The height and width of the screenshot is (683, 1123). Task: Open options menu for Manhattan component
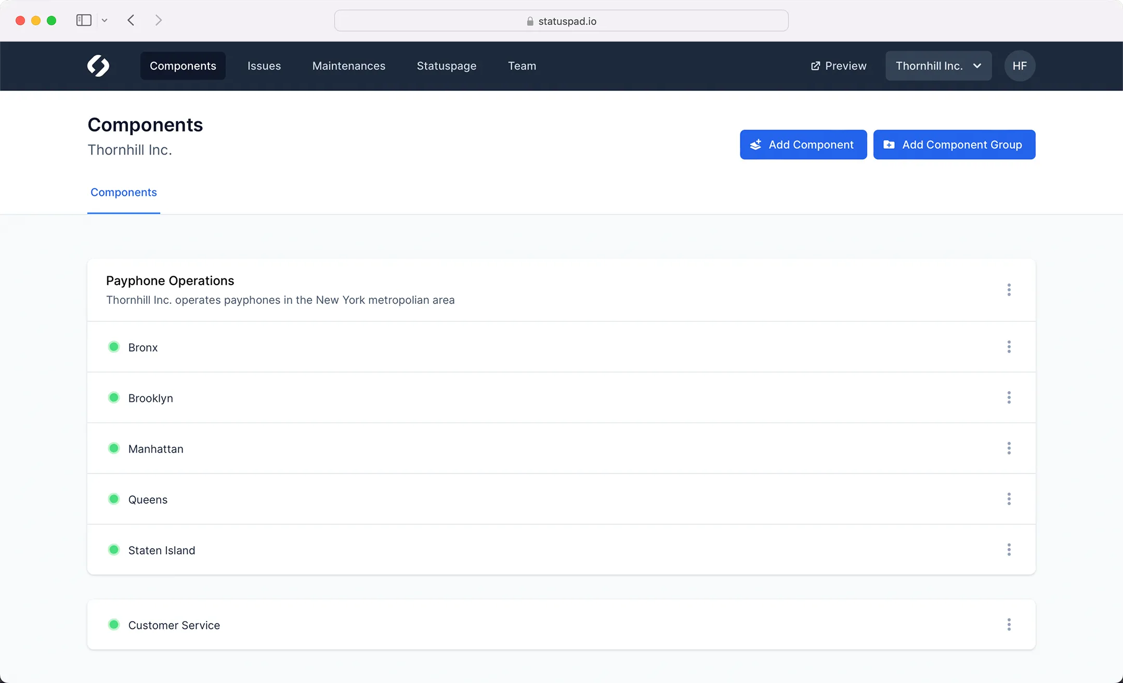click(1009, 448)
